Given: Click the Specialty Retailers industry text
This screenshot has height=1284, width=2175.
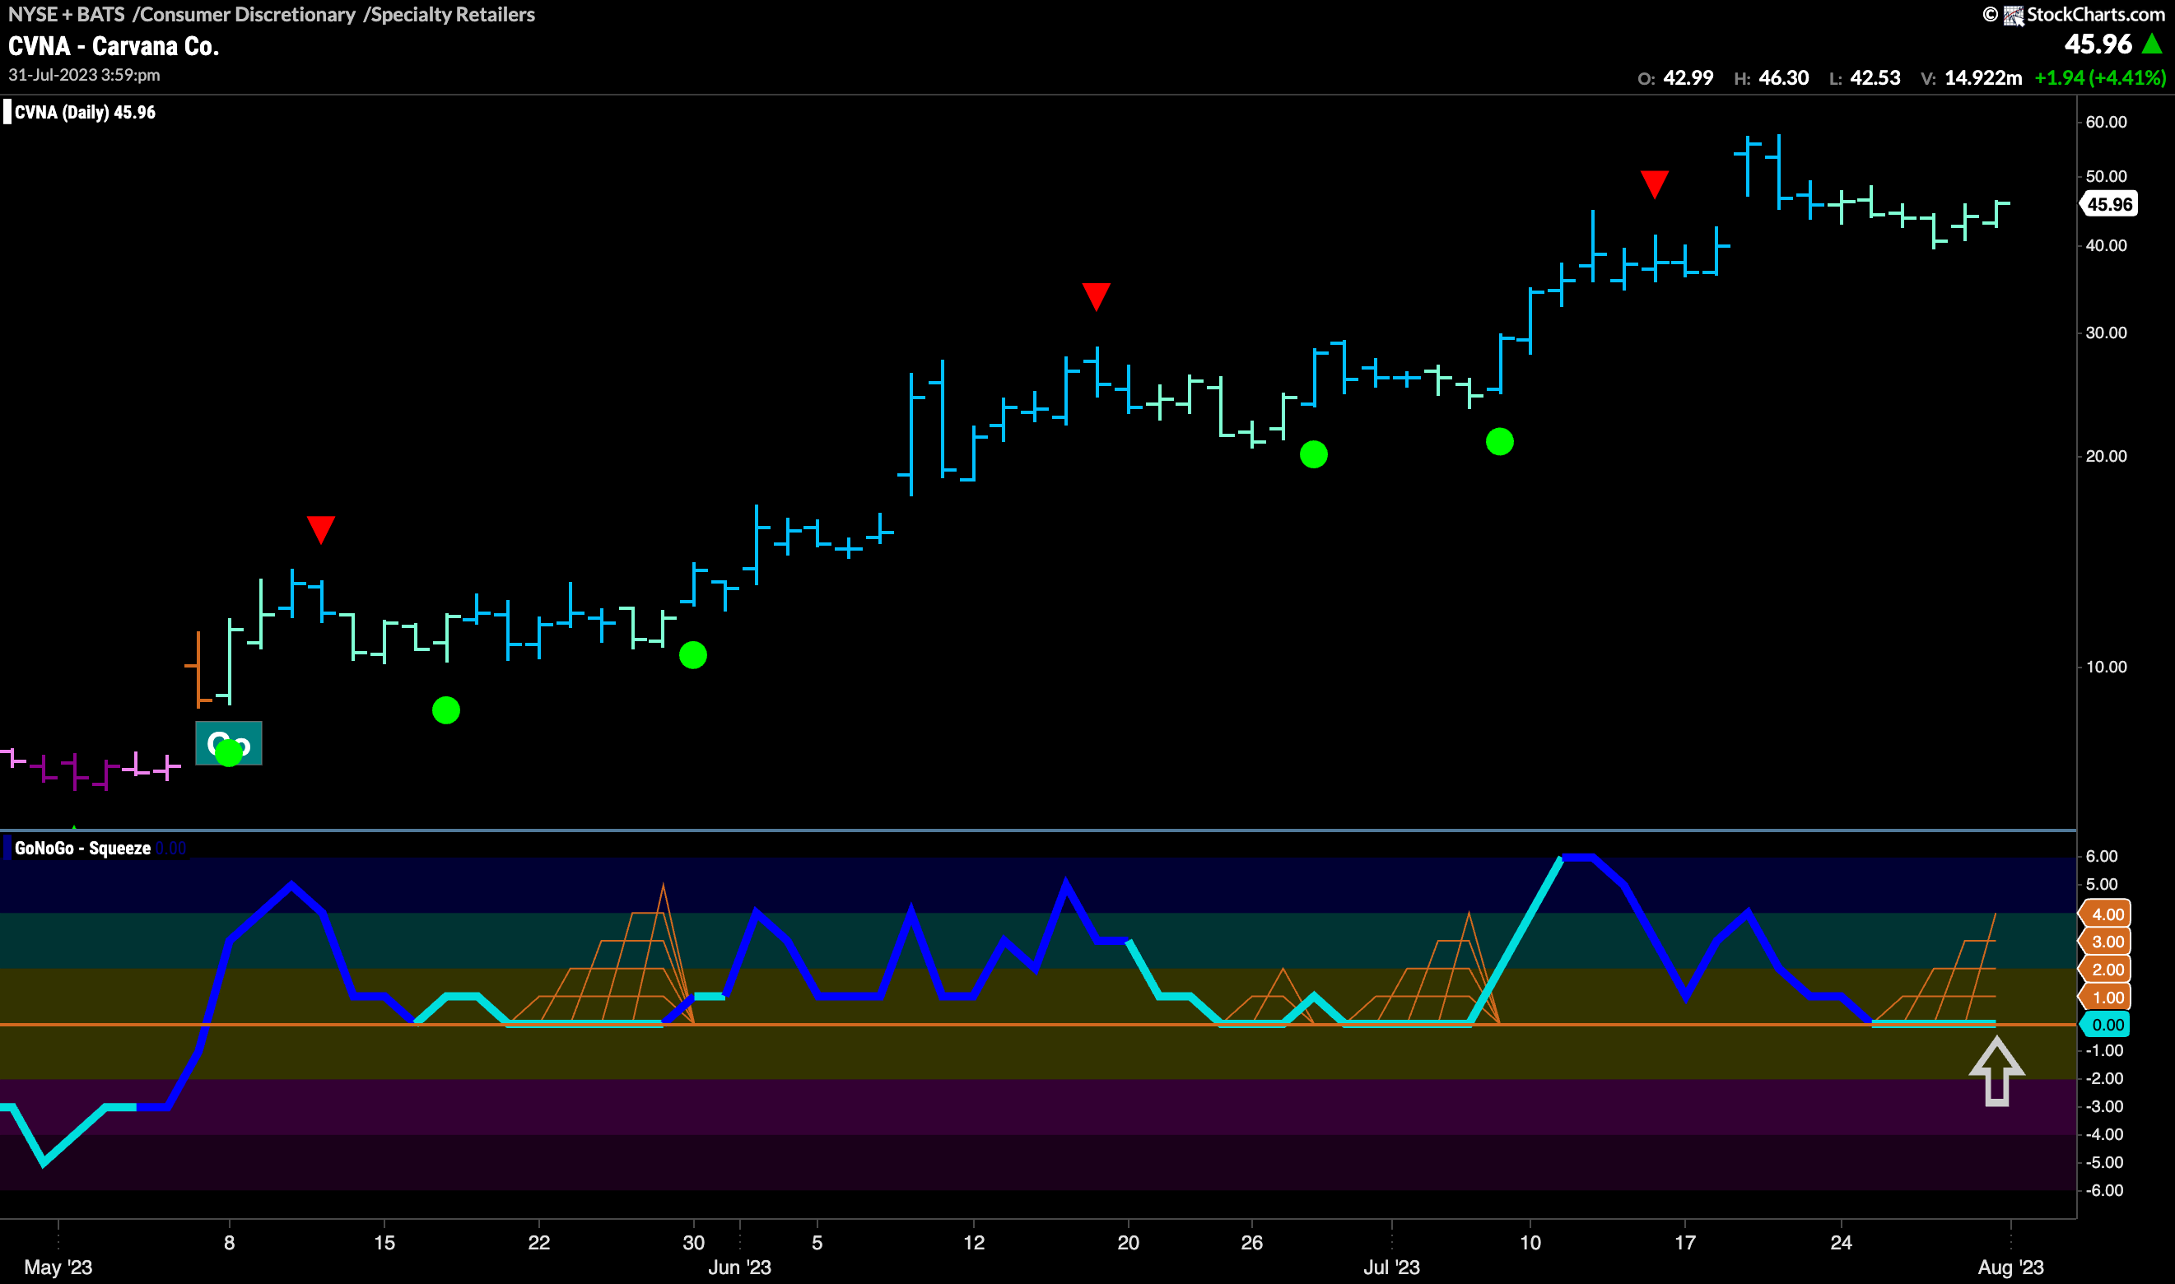Looking at the screenshot, I should (453, 15).
